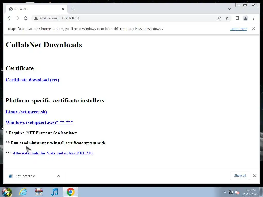Open Certificate download (crt) link
The height and width of the screenshot is (197, 263).
click(32, 80)
